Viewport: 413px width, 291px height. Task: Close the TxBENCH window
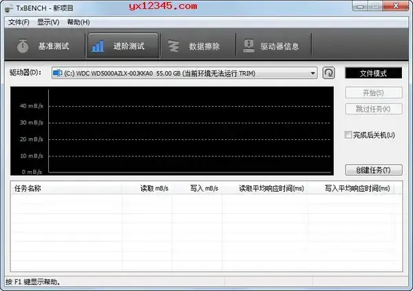[x=396, y=6]
